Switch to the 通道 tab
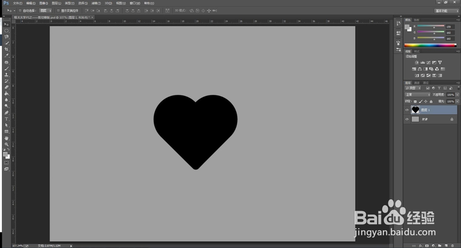Screen dimensions: 461x248 (x=417, y=83)
